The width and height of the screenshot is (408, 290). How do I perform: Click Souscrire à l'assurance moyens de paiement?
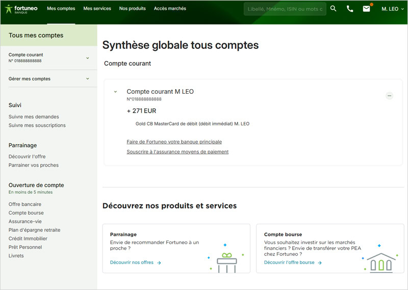pyautogui.click(x=177, y=152)
